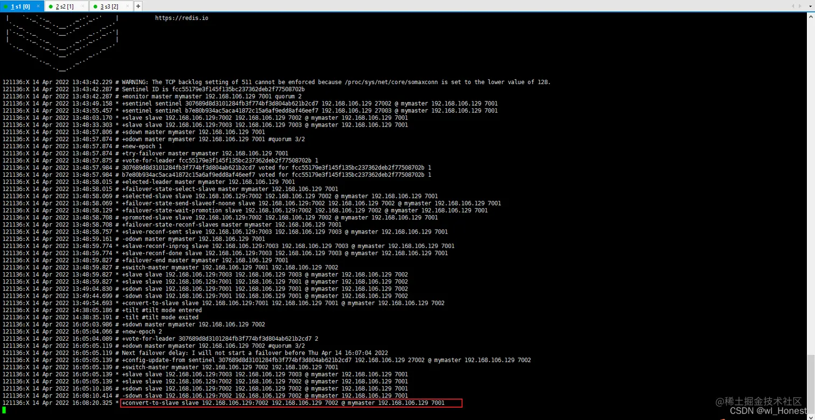This screenshot has height=420, width=815.
Task: Click the '+failover-state-send-slaveof-noone' line
Action: pos(252,203)
